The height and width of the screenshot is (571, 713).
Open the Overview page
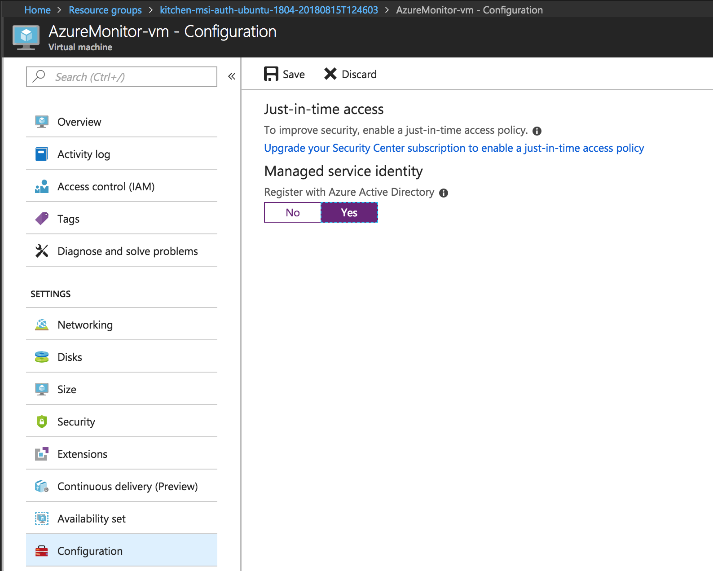coord(79,122)
